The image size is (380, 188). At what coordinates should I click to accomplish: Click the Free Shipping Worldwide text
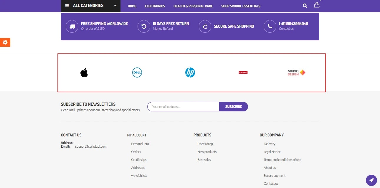(x=104, y=24)
